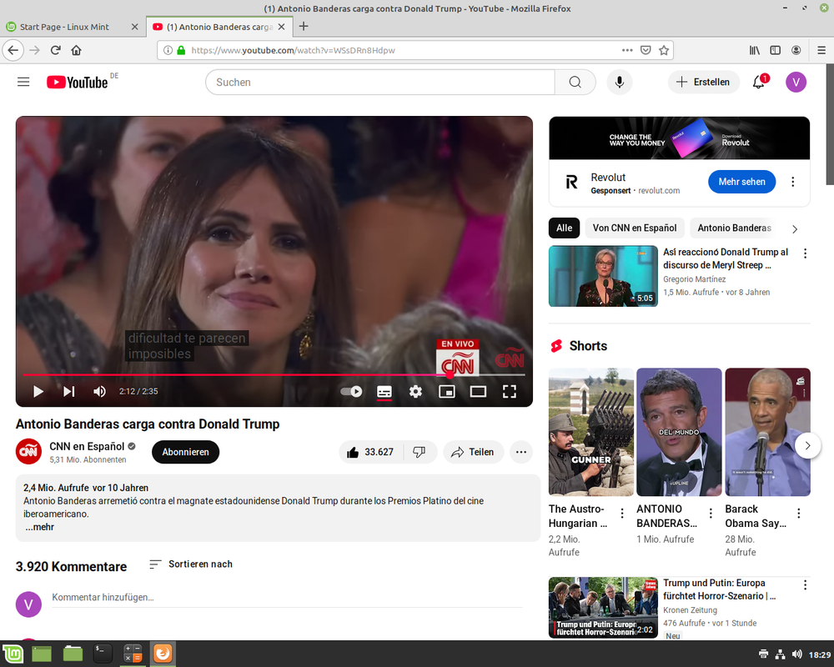834x667 pixels.
Task: Open options for the Barack Obama Short
Action: 798,514
